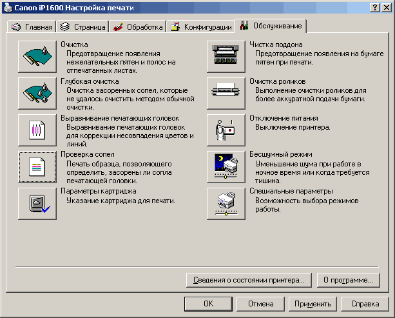Open Справка help button
Screen dimensions: 395x318
coord(365,304)
